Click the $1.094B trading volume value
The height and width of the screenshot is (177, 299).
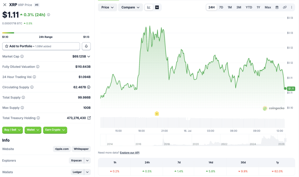[x=84, y=77]
